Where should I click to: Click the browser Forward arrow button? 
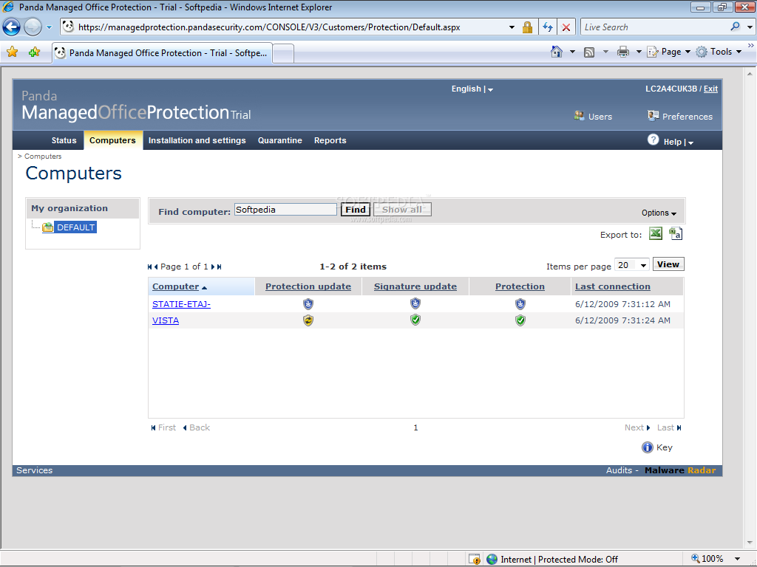(x=33, y=27)
